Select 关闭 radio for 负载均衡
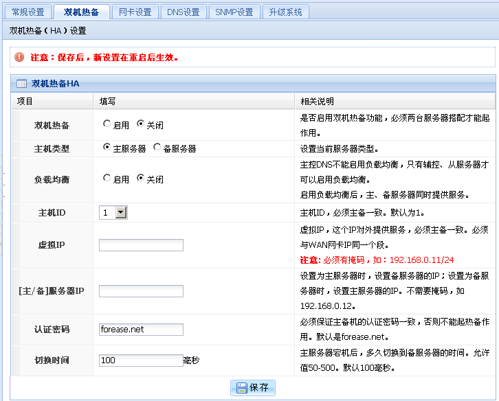 click(x=140, y=179)
